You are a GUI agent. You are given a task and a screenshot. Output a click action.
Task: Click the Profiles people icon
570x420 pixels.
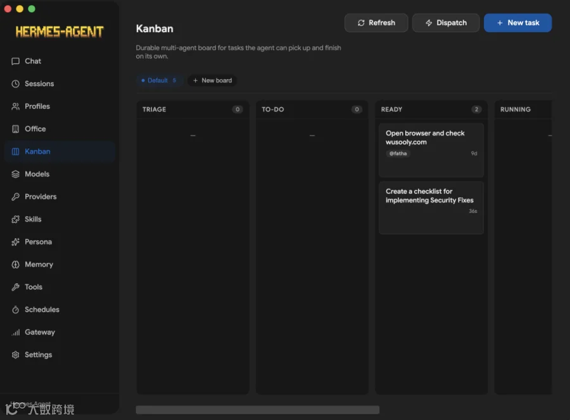pyautogui.click(x=15, y=106)
